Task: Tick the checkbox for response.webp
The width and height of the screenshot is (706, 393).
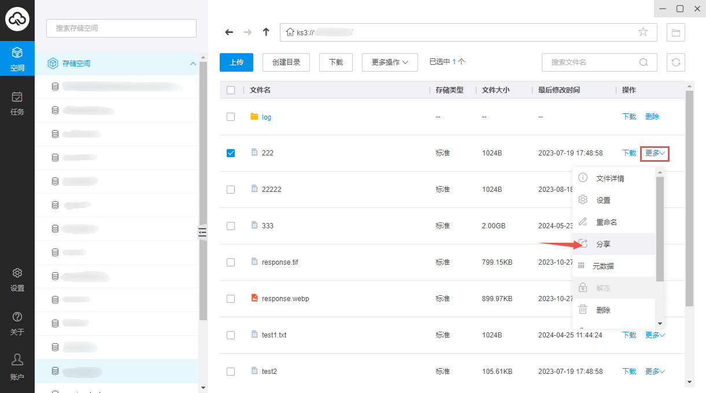Action: 231,299
